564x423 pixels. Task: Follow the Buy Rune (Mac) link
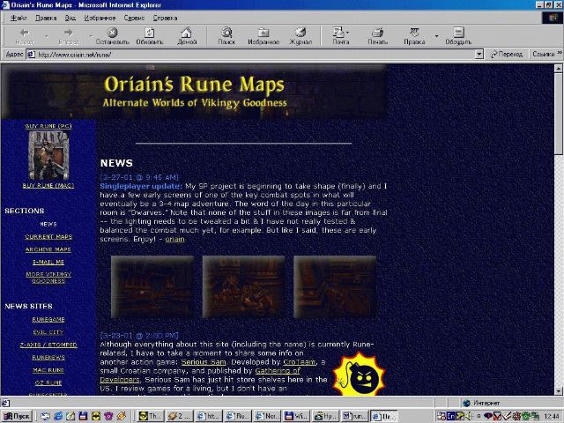click(x=48, y=186)
